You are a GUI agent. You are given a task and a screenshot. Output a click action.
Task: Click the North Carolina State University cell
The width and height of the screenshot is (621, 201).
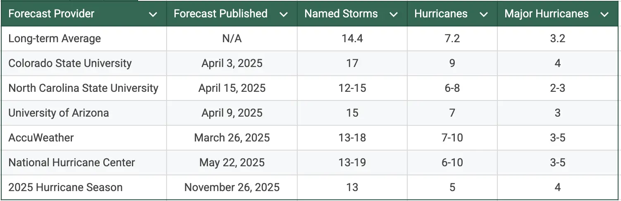pyautogui.click(x=83, y=88)
